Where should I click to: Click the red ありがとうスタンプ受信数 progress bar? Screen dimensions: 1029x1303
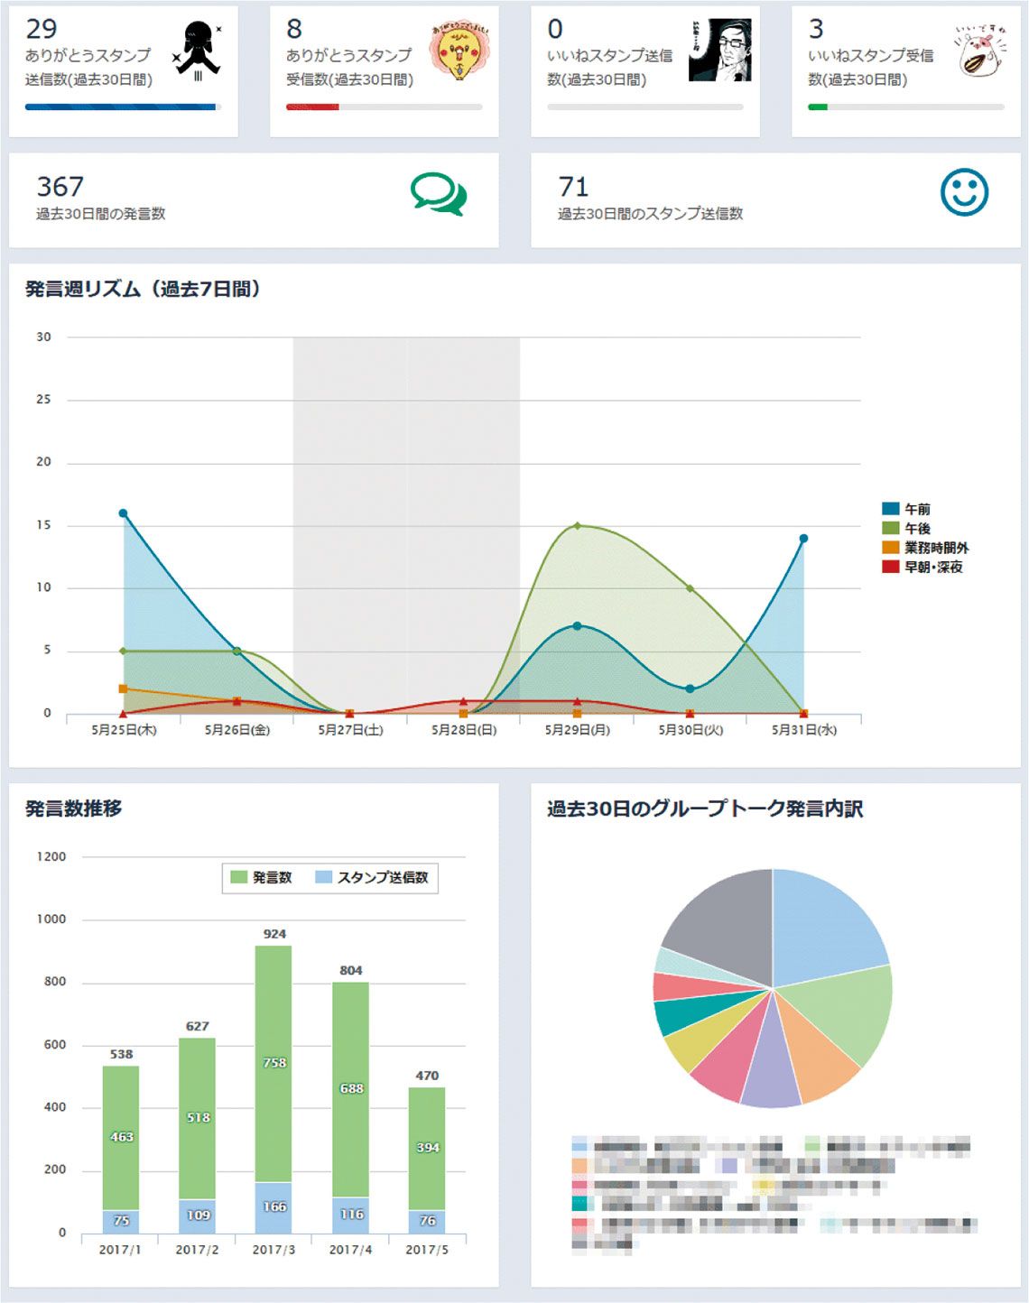tap(312, 107)
